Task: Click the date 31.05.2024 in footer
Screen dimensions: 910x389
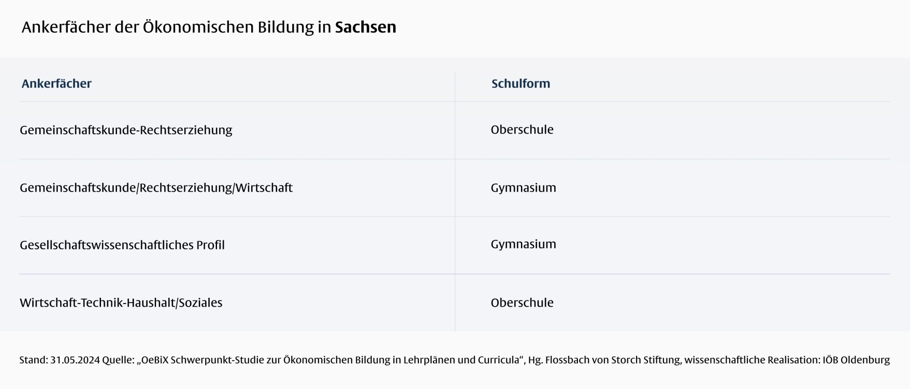Action: pyautogui.click(x=75, y=360)
